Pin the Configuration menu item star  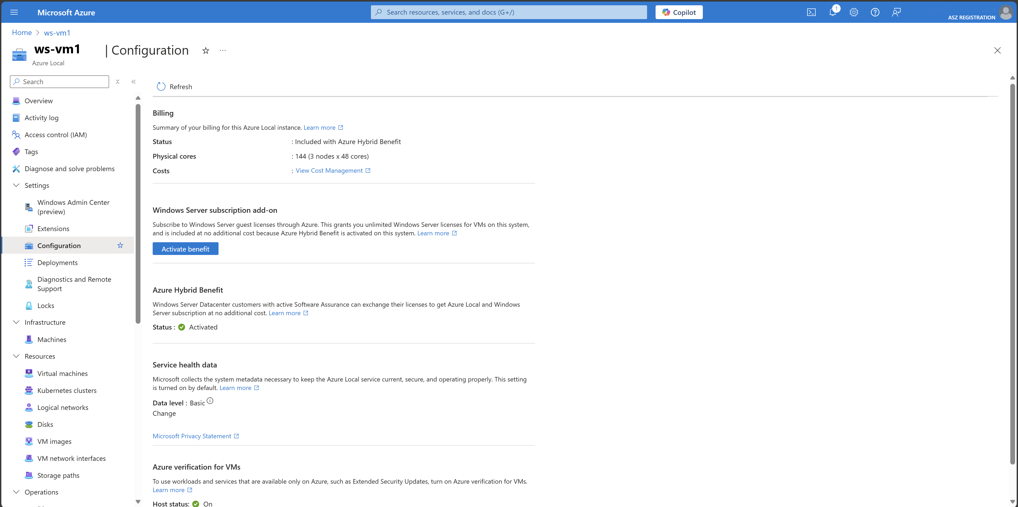[120, 245]
